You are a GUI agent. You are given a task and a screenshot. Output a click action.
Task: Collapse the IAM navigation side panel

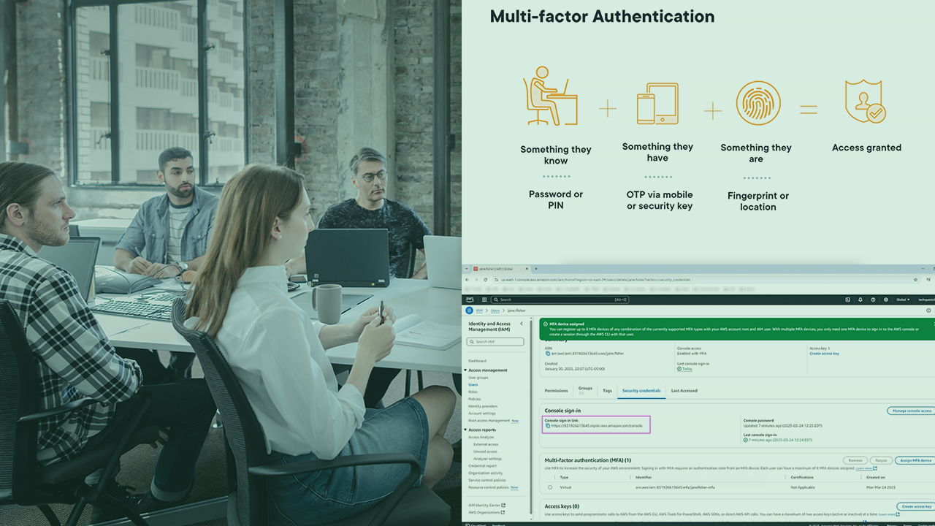(x=521, y=324)
